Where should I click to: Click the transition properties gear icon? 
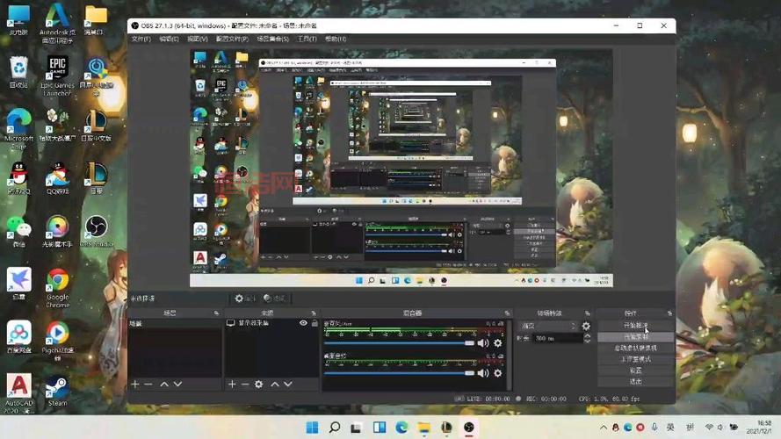(586, 327)
